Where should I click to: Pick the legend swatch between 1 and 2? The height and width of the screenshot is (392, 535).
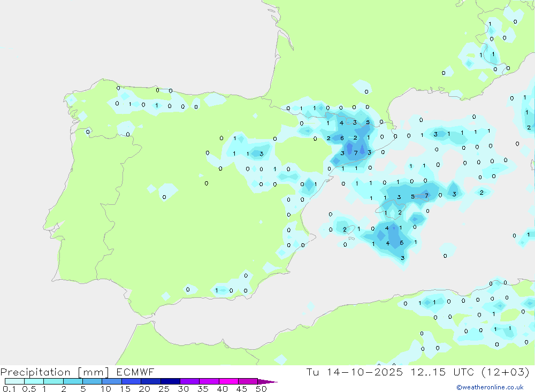coord(53,381)
